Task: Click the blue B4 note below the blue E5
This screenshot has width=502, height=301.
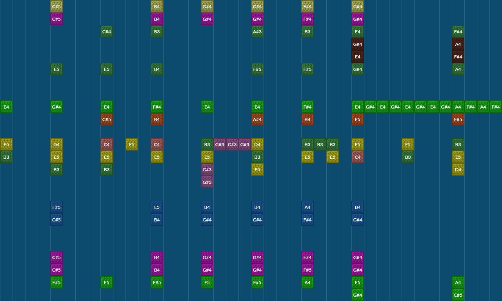Action: click(156, 219)
